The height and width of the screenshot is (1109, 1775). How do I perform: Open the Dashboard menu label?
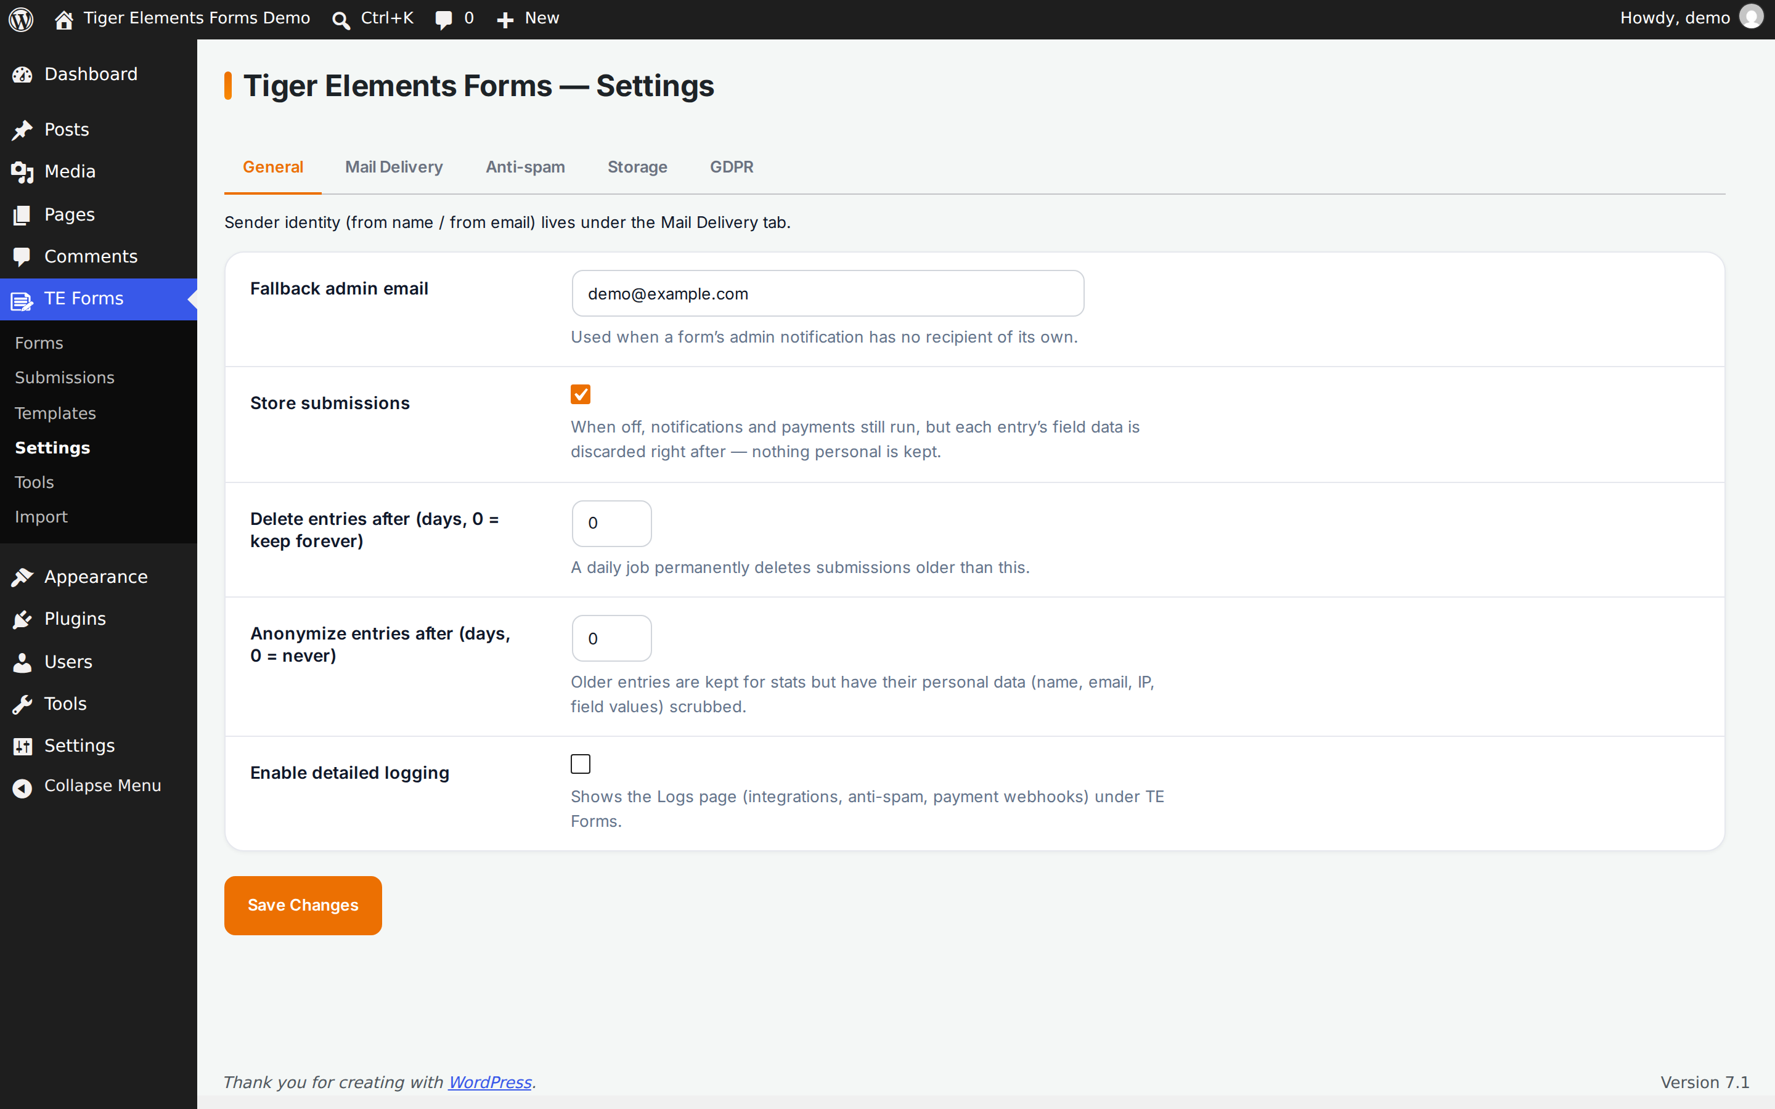click(91, 75)
